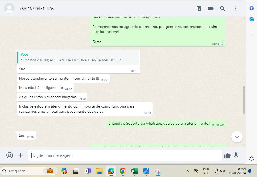Change keyboard language POR PTB
Screen dimensions: 257x177
click(x=206, y=171)
